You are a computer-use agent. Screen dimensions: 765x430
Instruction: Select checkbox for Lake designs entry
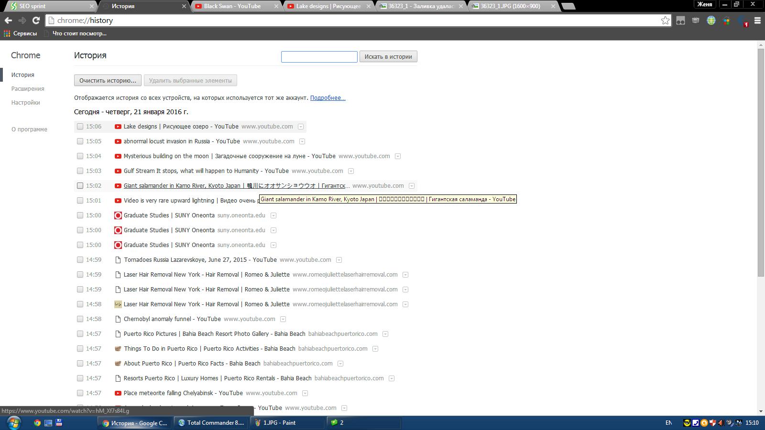80,127
